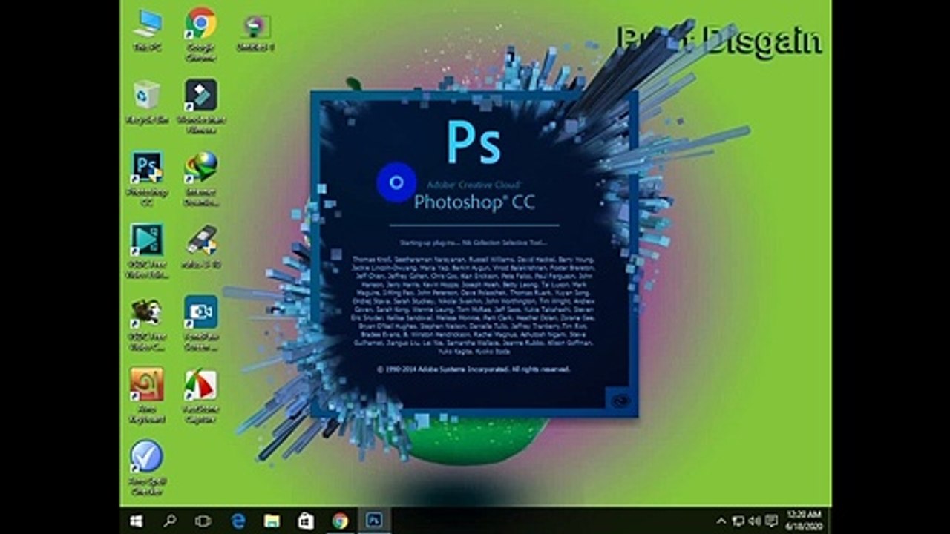Select the Recycle Bin desktop icon
The width and height of the screenshot is (950, 534).
click(147, 102)
